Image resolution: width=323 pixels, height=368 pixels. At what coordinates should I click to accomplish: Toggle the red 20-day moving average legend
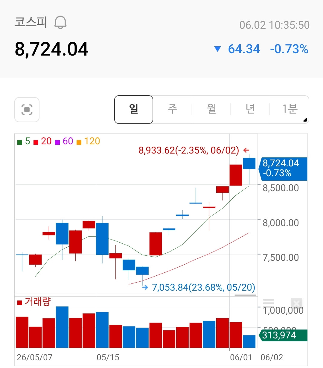(x=42, y=141)
